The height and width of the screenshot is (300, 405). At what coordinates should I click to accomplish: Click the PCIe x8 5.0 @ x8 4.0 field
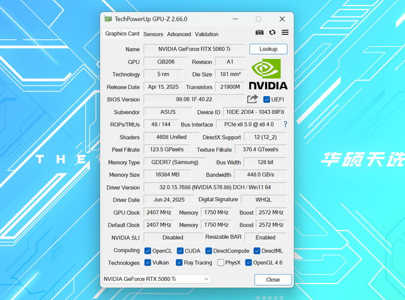point(249,124)
